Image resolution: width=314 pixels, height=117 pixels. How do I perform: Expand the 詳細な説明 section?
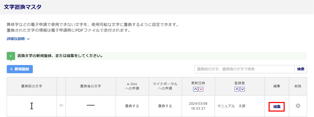[18, 39]
